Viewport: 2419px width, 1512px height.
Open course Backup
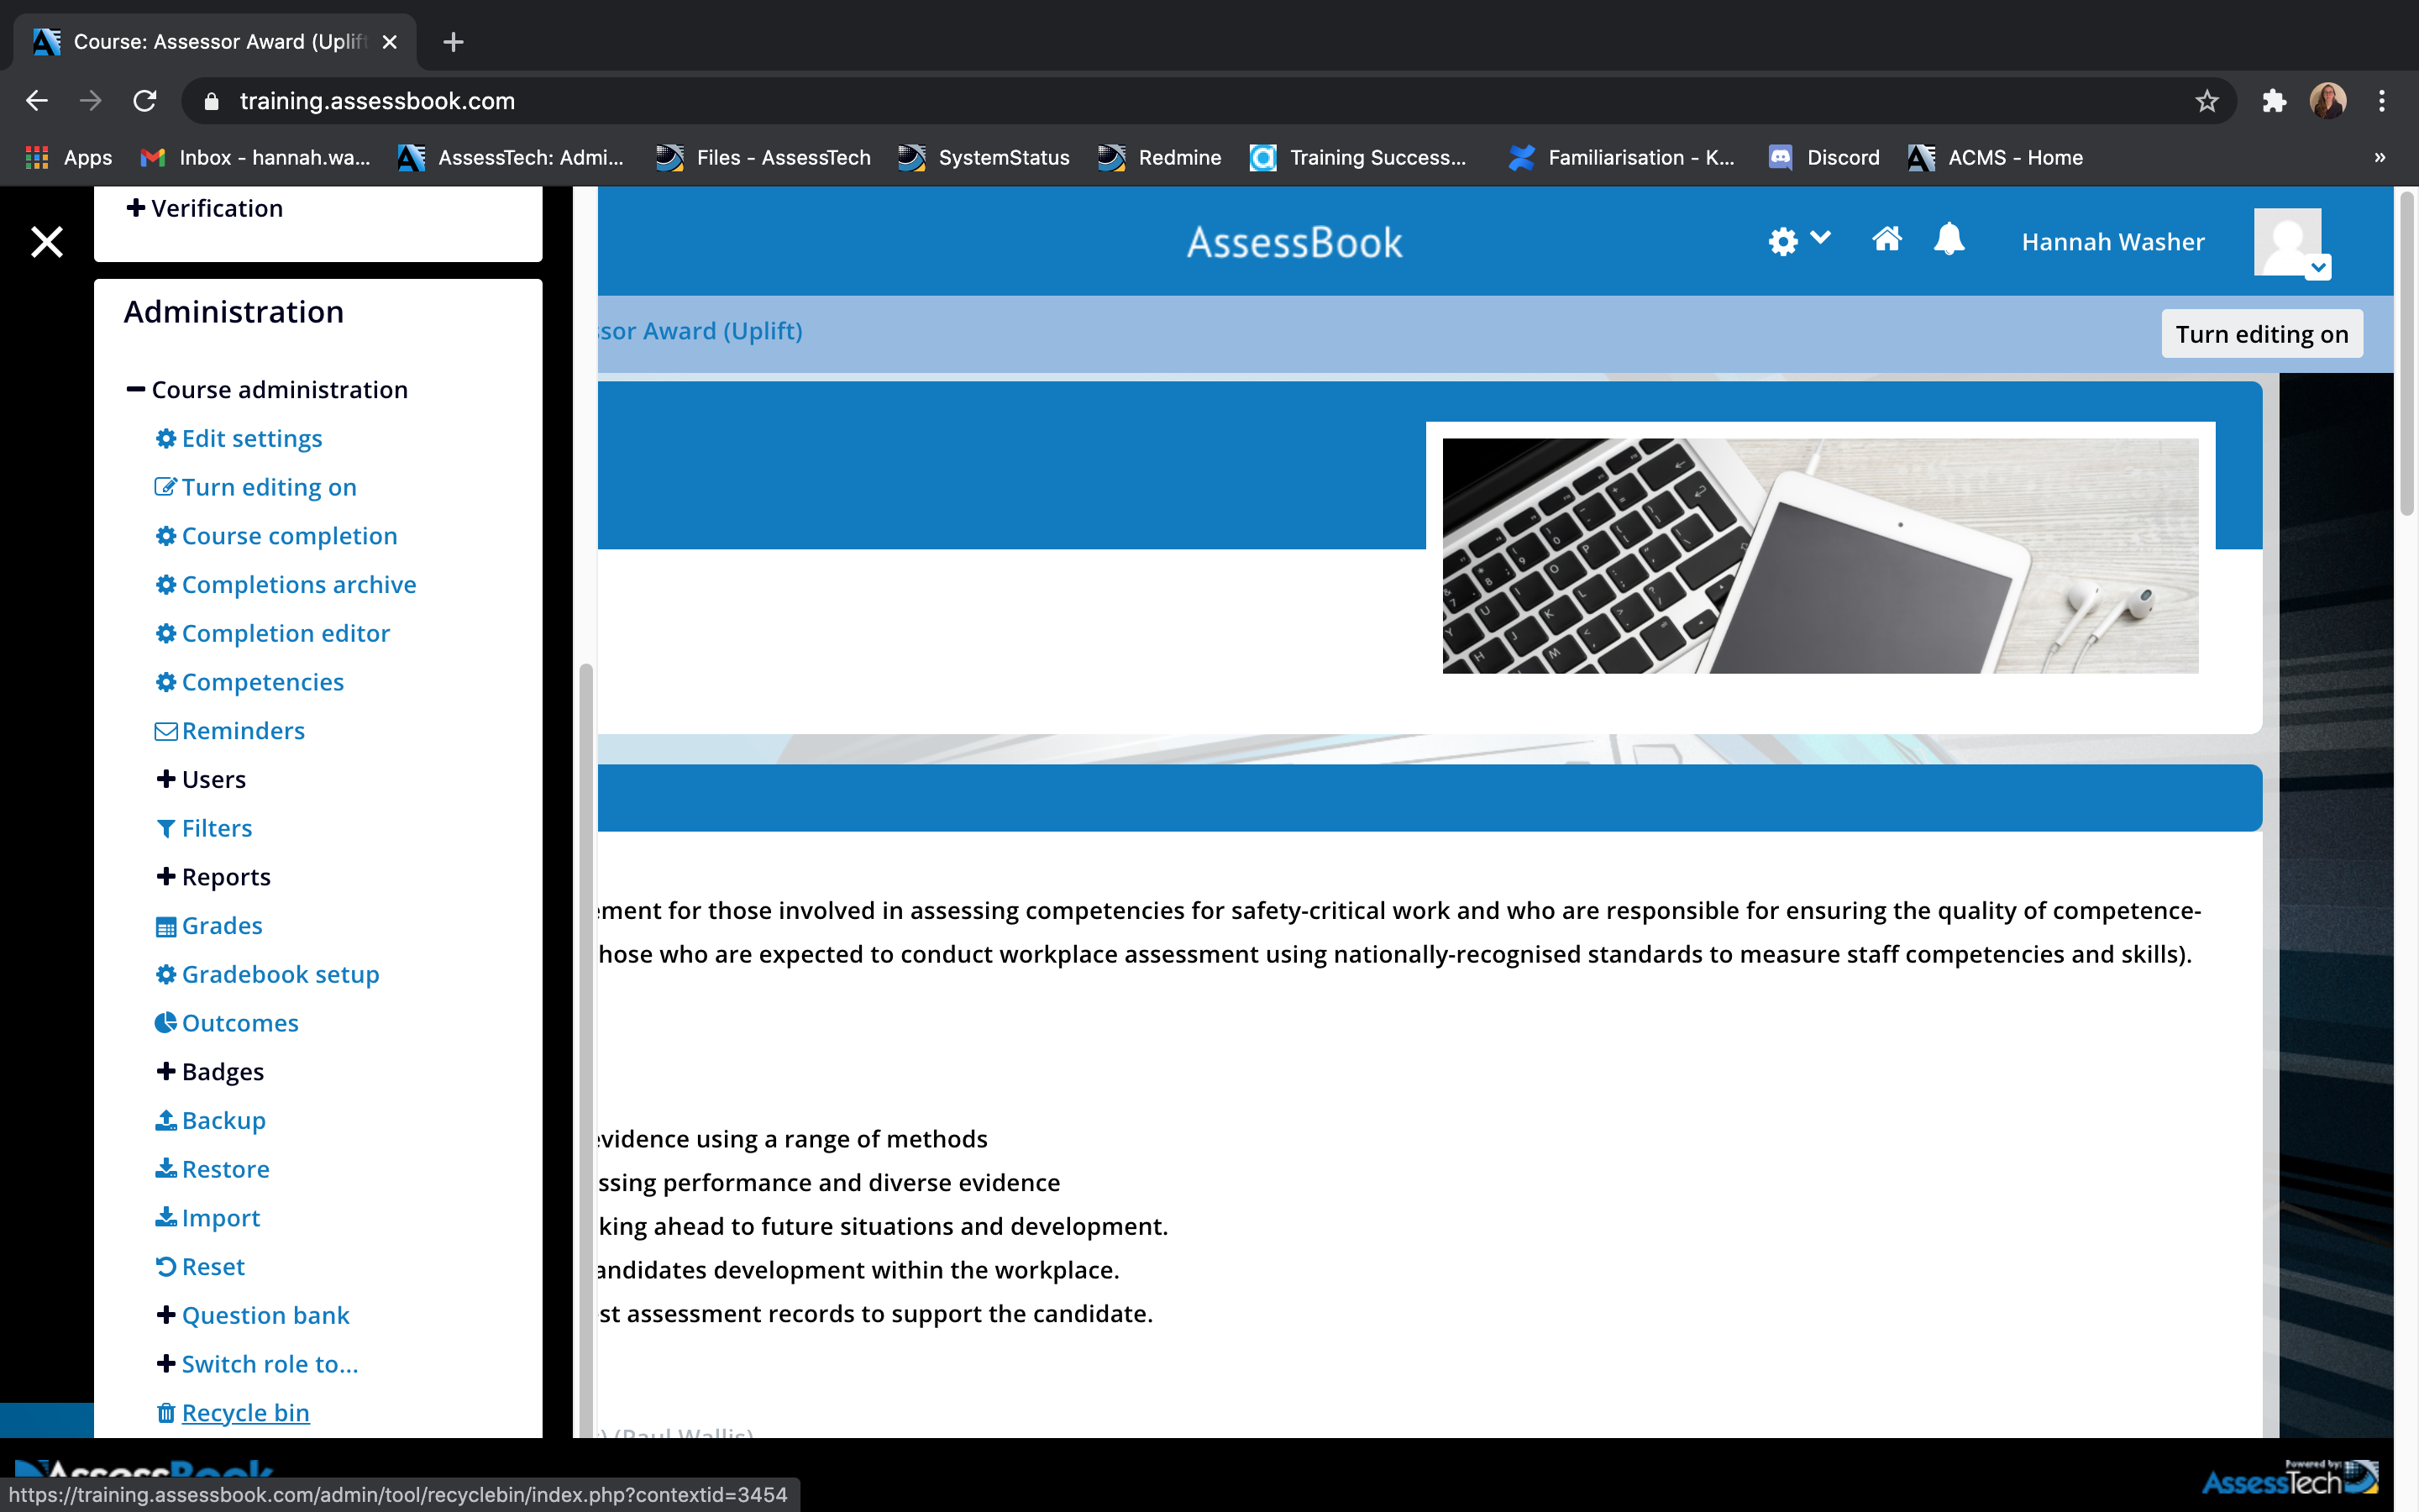[x=224, y=1121]
